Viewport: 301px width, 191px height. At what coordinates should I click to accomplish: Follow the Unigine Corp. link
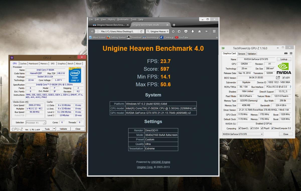pyautogui.click(x=145, y=167)
